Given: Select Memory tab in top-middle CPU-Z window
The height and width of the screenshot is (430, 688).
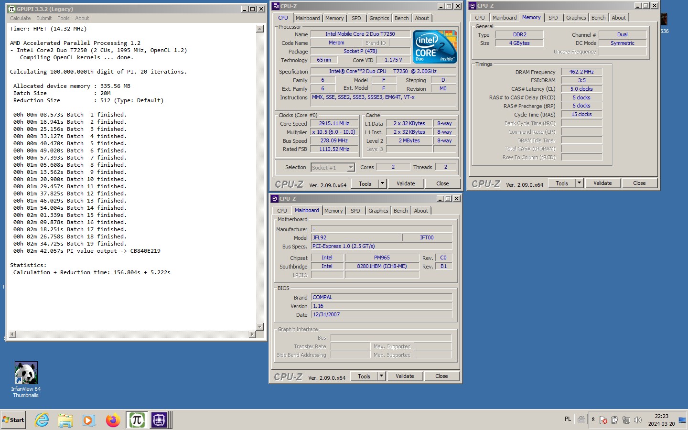Looking at the screenshot, I should click(x=334, y=18).
